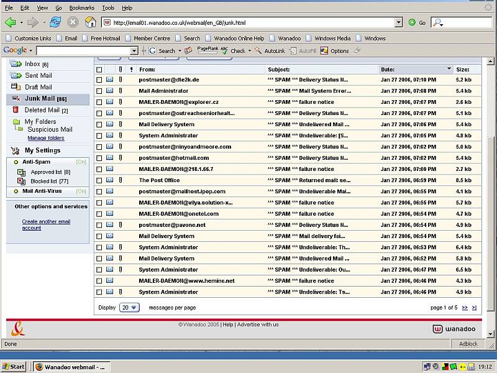
Task: Click the Manage folders link
Action: pyautogui.click(x=45, y=138)
